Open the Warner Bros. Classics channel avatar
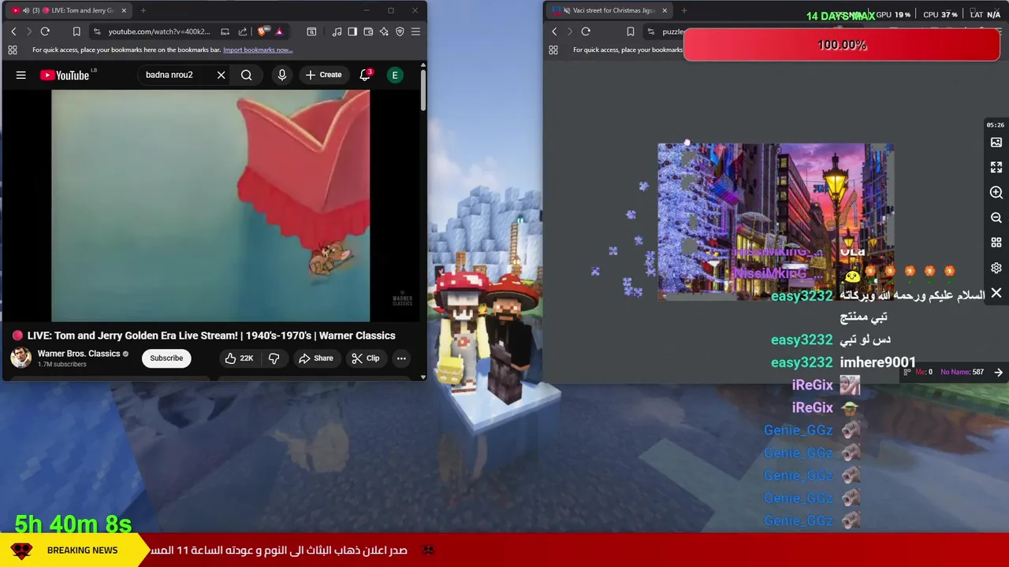 tap(20, 358)
